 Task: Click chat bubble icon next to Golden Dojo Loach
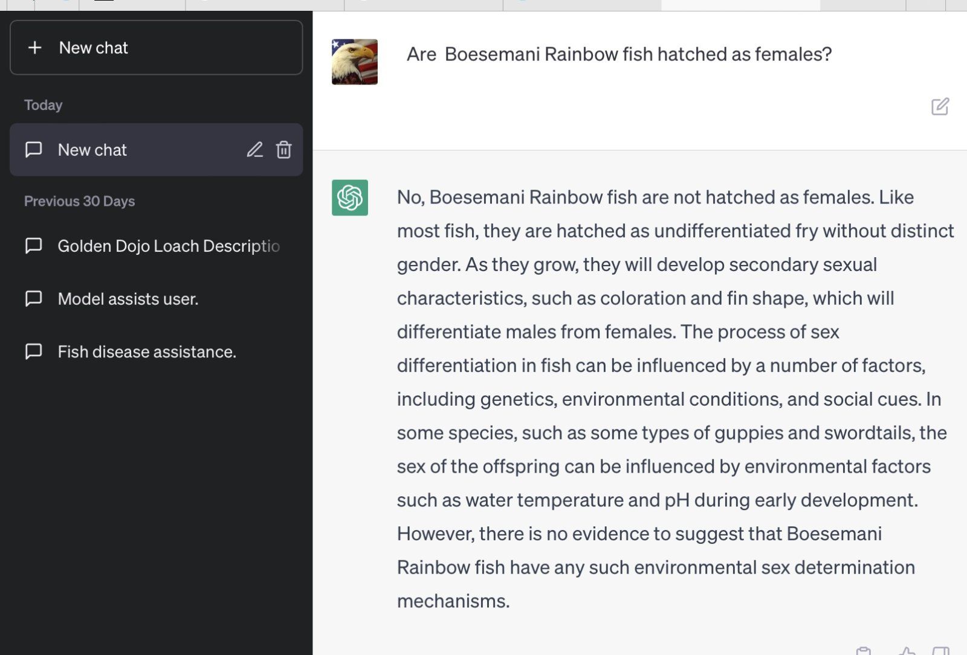point(33,246)
